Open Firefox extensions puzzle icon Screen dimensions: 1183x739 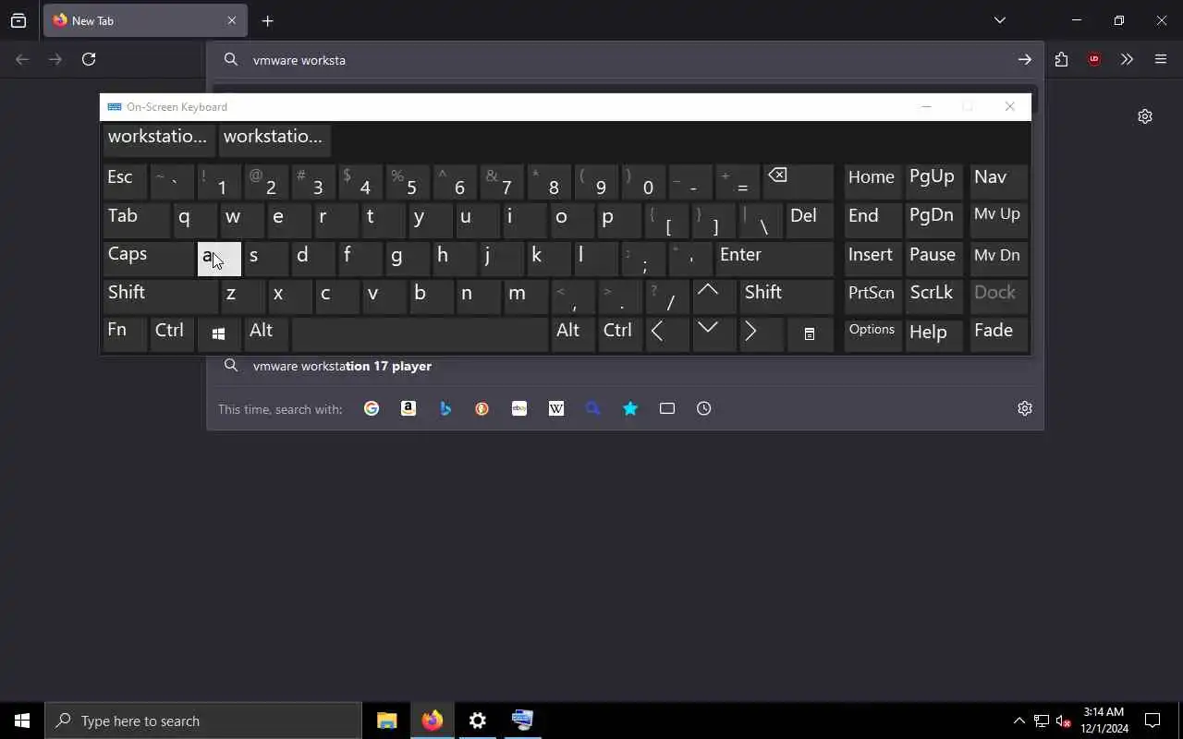pos(1061,59)
